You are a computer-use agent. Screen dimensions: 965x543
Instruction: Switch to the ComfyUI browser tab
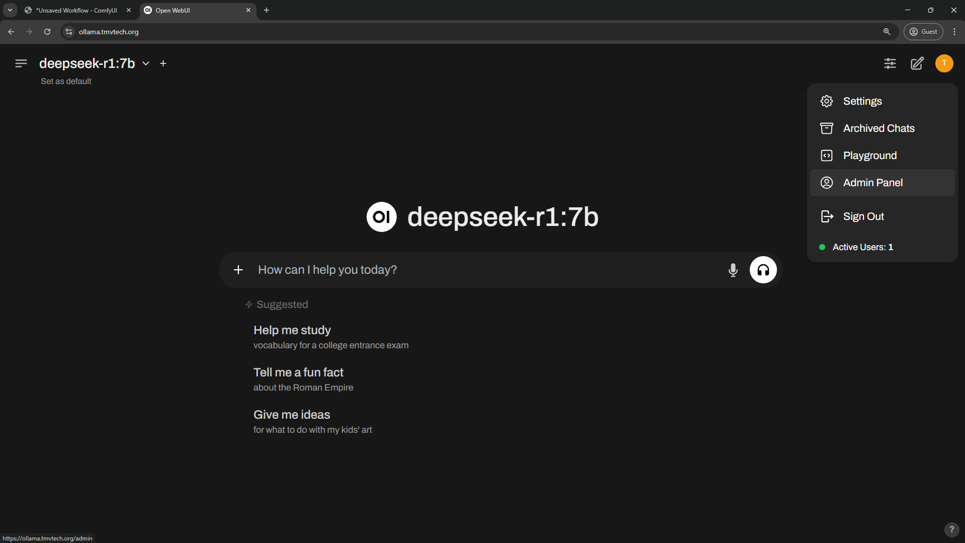[x=76, y=10]
